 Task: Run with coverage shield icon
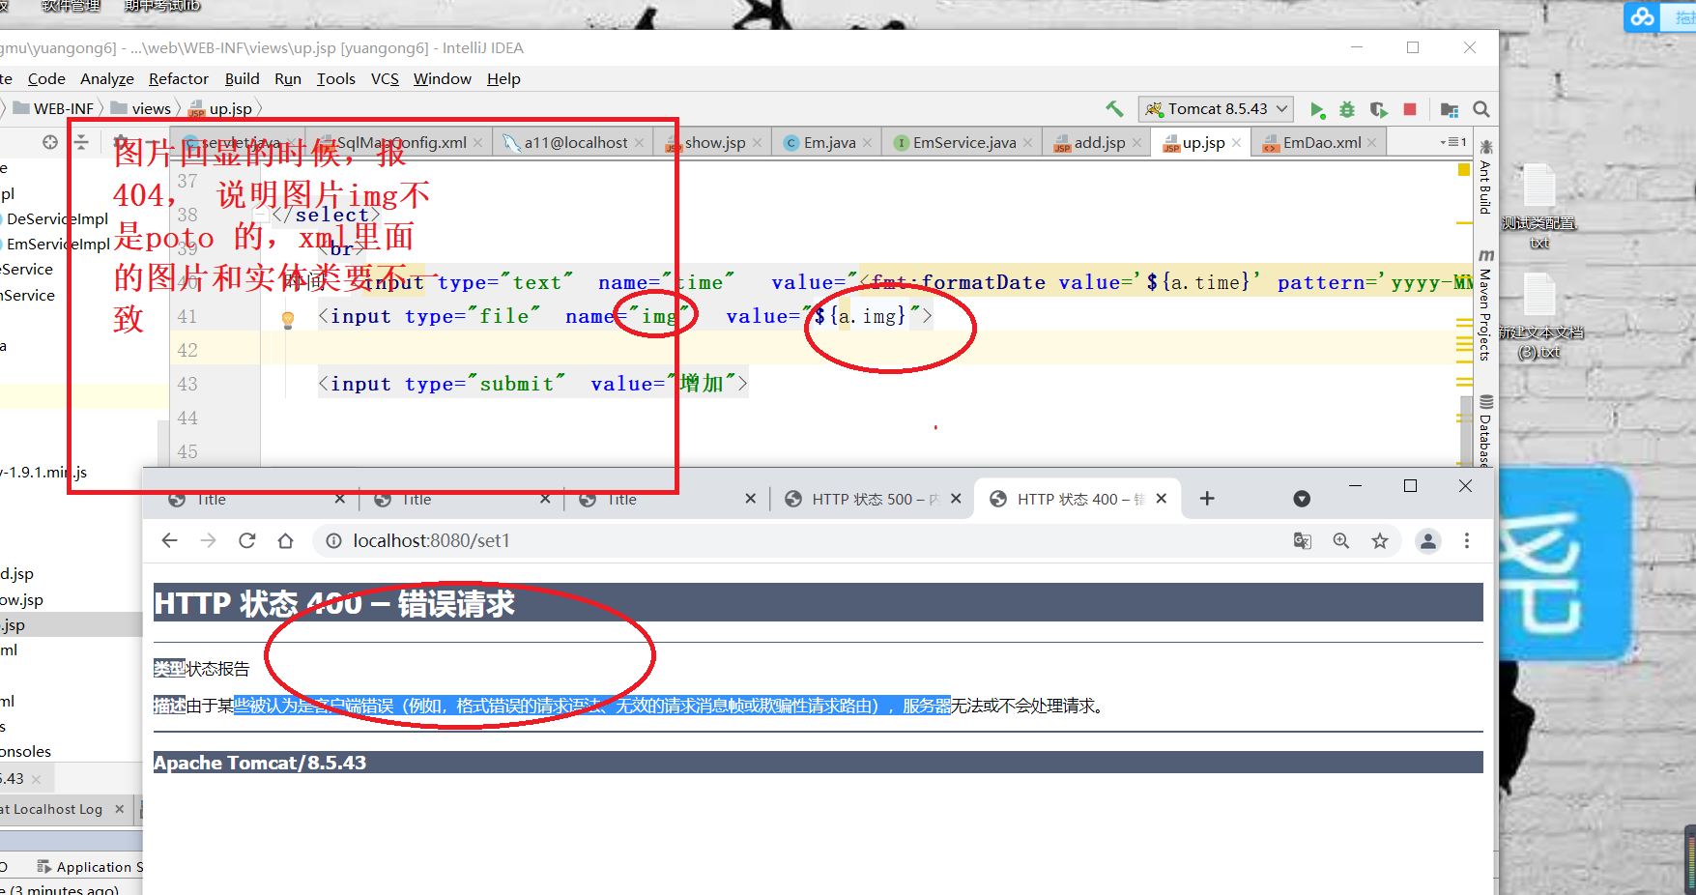click(1379, 109)
